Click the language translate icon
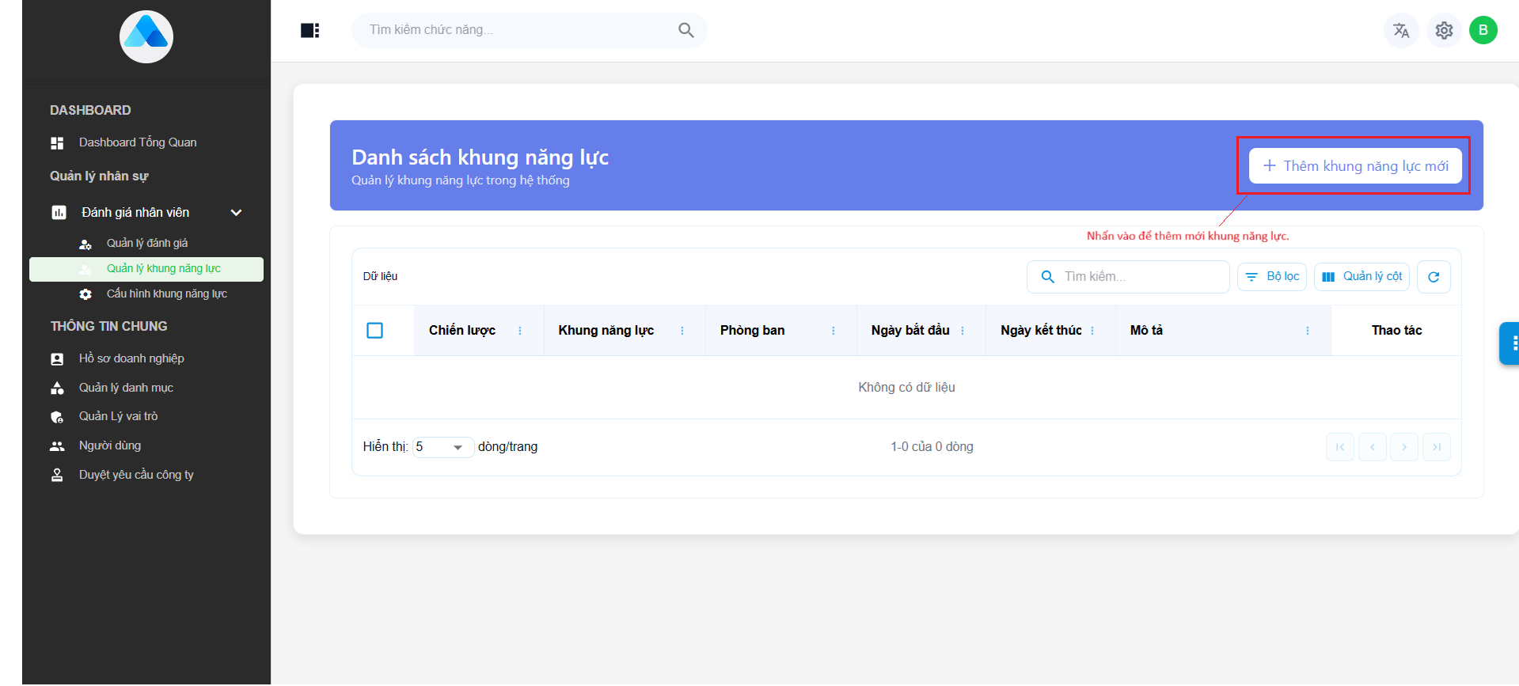This screenshot has width=1519, height=686. 1400,31
